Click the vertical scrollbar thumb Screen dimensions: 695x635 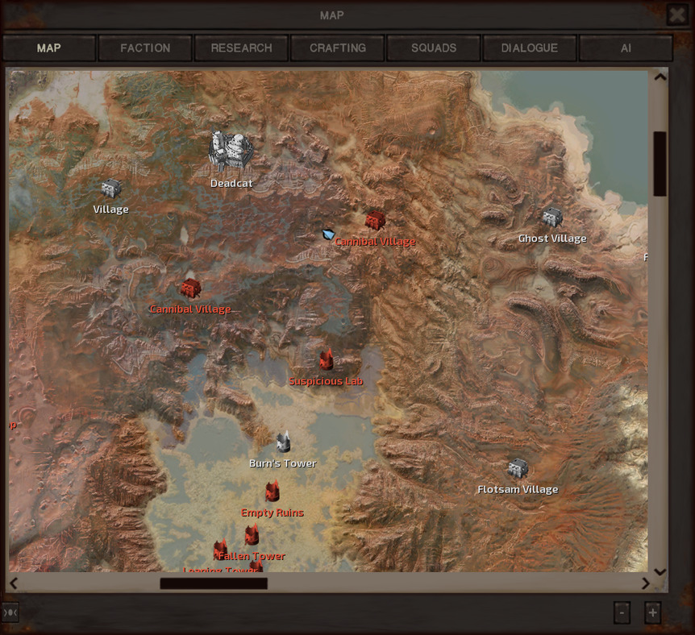coord(660,164)
